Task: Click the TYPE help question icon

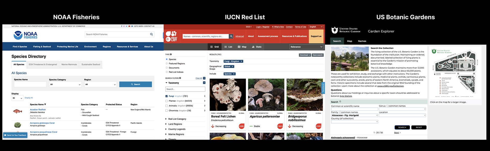Action: point(171,54)
